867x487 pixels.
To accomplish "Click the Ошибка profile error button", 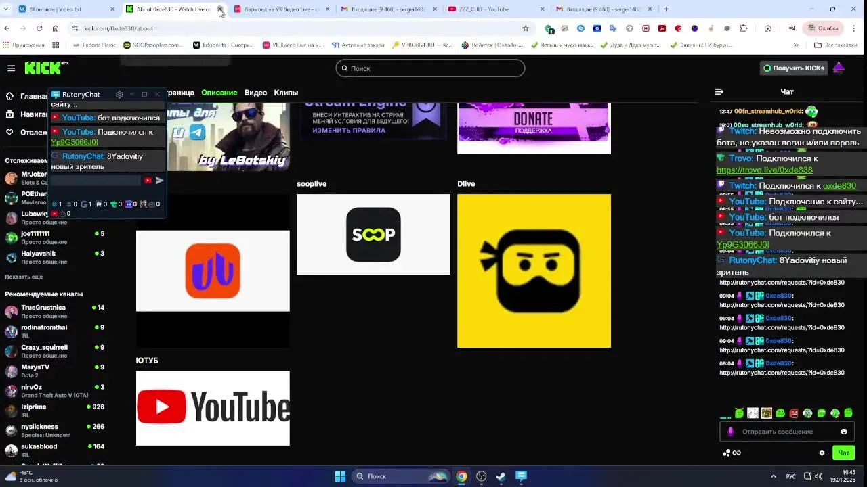I will tap(822, 28).
